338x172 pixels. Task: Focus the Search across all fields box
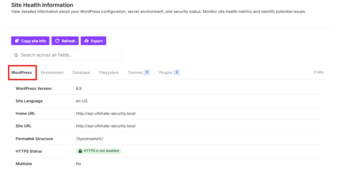[x=67, y=55]
